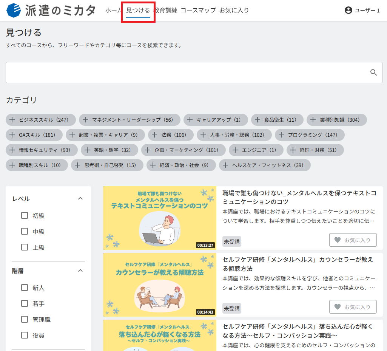Enable the 役員 checkbox
Image resolution: width=387 pixels, height=351 pixels.
(x=25, y=335)
